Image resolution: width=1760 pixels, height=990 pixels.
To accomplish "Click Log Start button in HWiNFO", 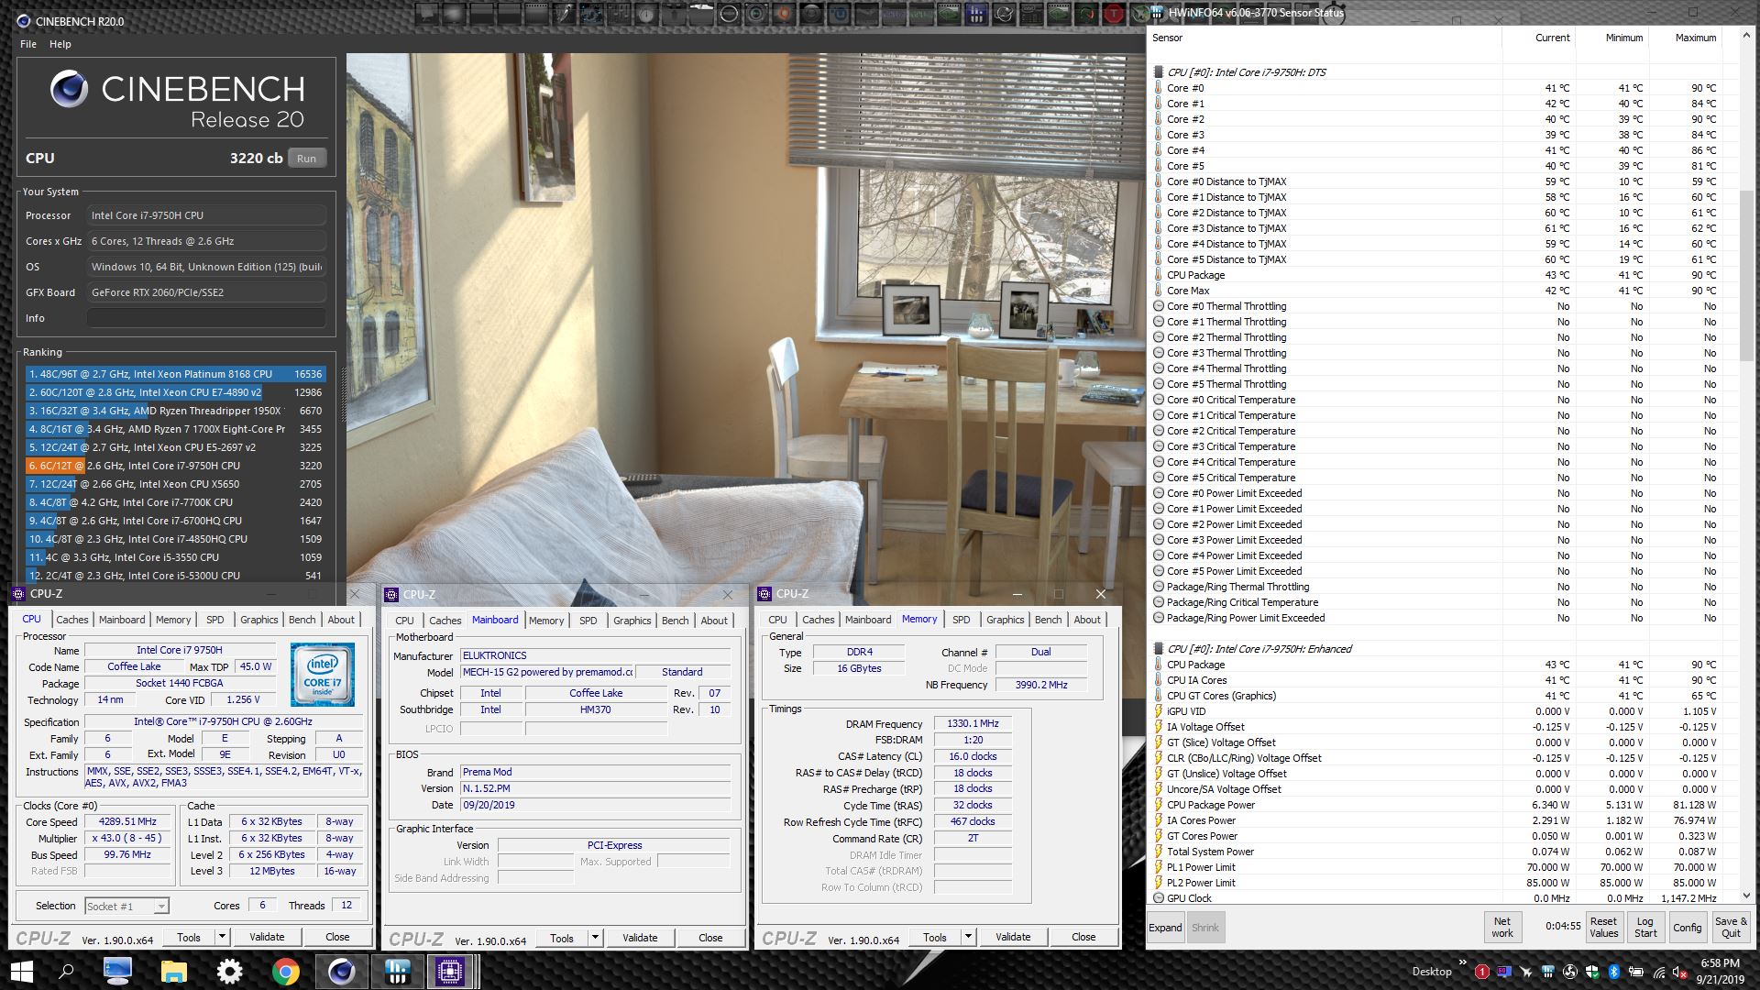I will tap(1645, 927).
